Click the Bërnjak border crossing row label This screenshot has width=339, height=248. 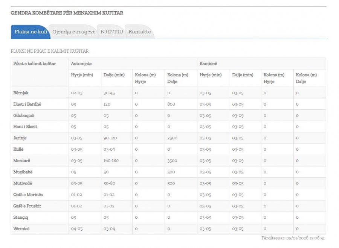22,93
